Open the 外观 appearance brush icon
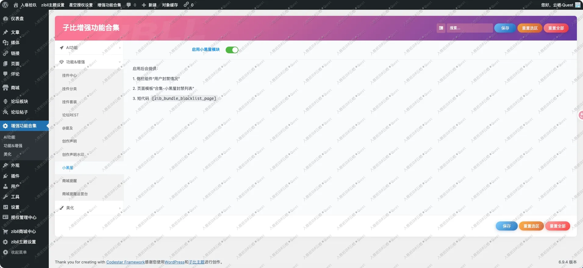Screen dimensions: 583x268 pyautogui.click(x=5, y=165)
